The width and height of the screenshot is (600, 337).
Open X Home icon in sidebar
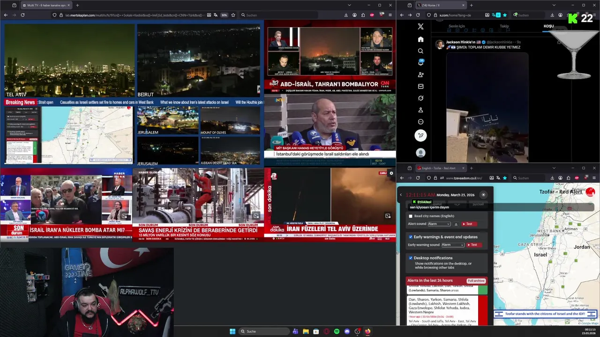click(x=420, y=39)
